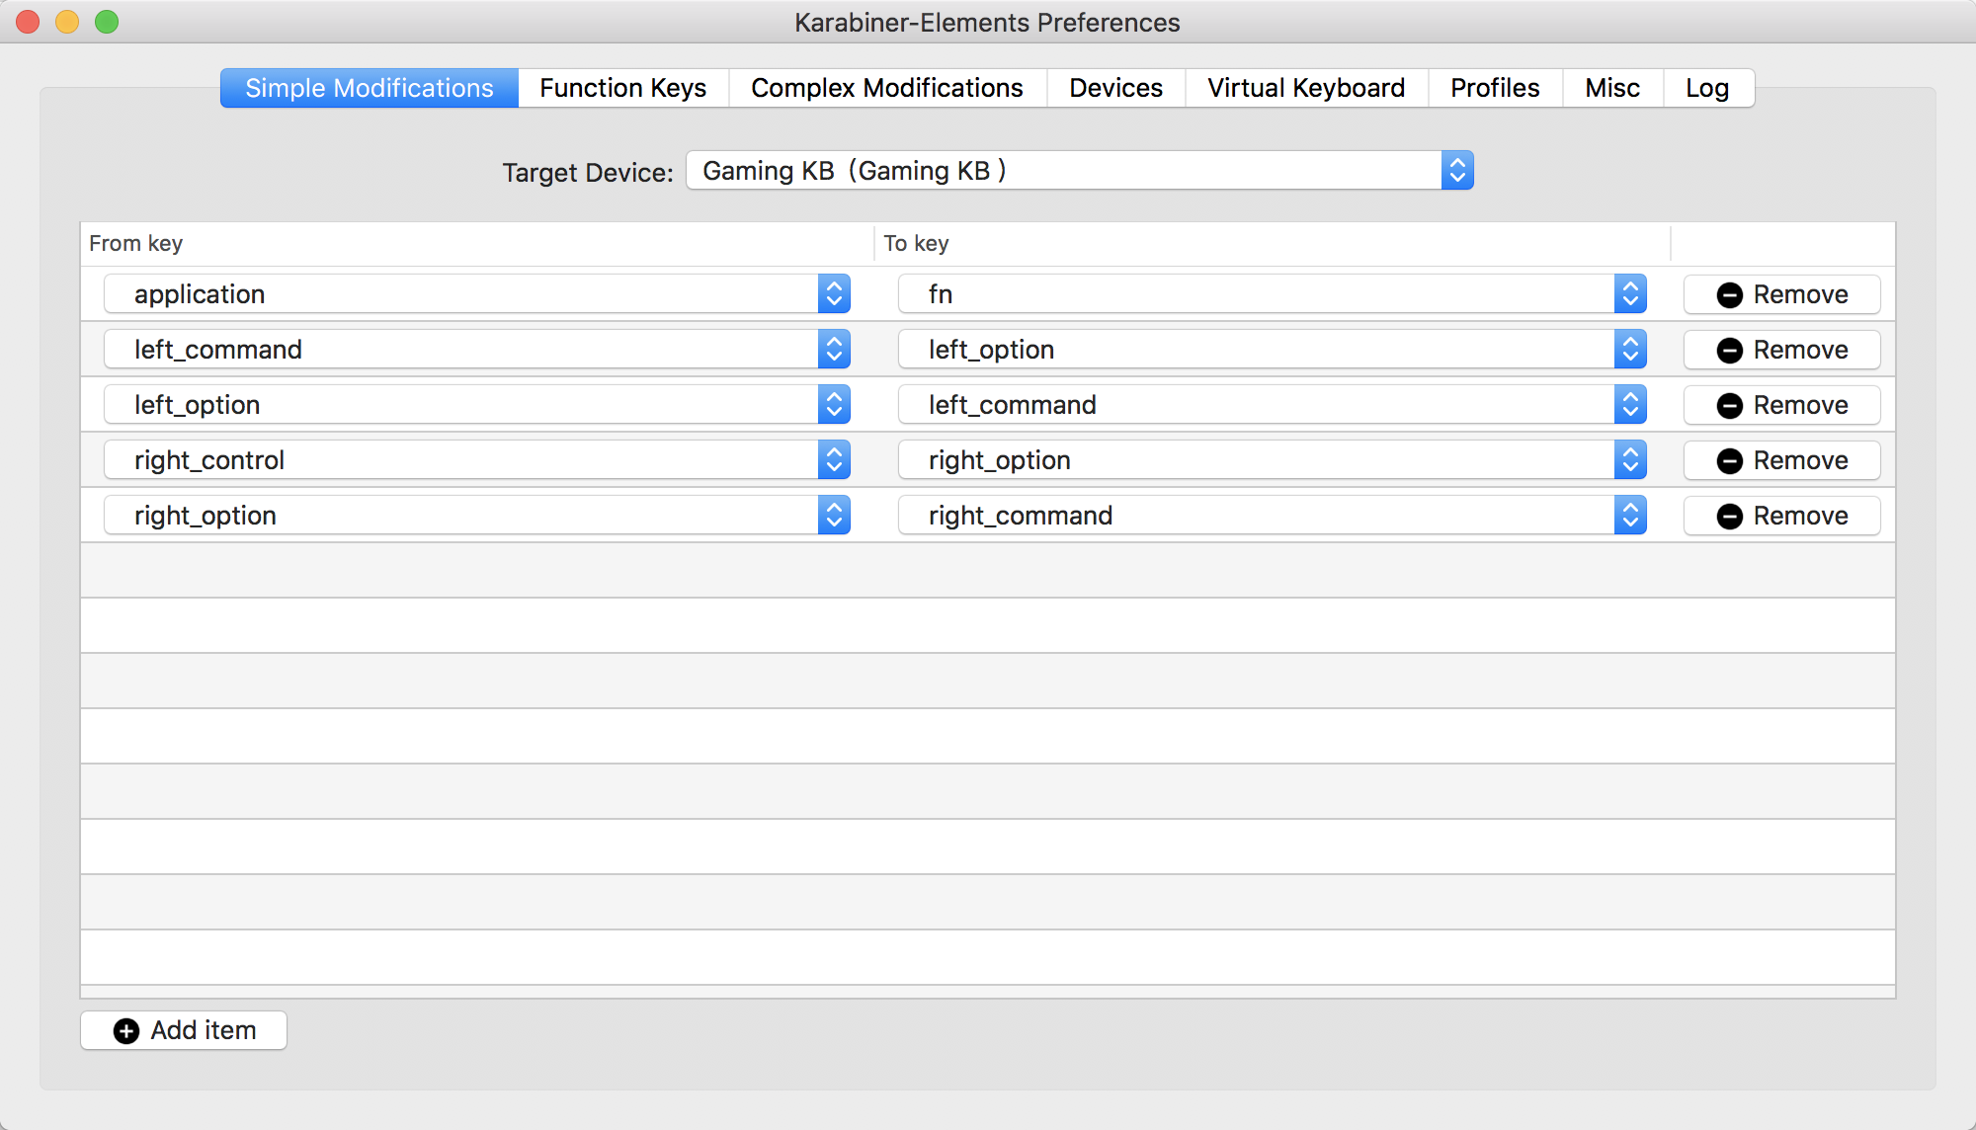Click the 'To key' column header

click(1273, 243)
